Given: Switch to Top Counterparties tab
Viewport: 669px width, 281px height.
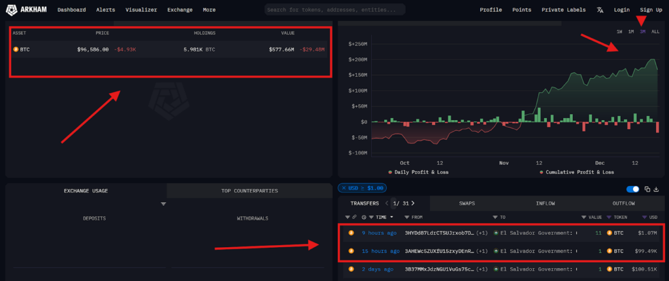Looking at the screenshot, I should coord(250,191).
